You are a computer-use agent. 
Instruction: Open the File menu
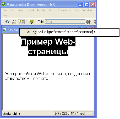(x=4, y=10)
